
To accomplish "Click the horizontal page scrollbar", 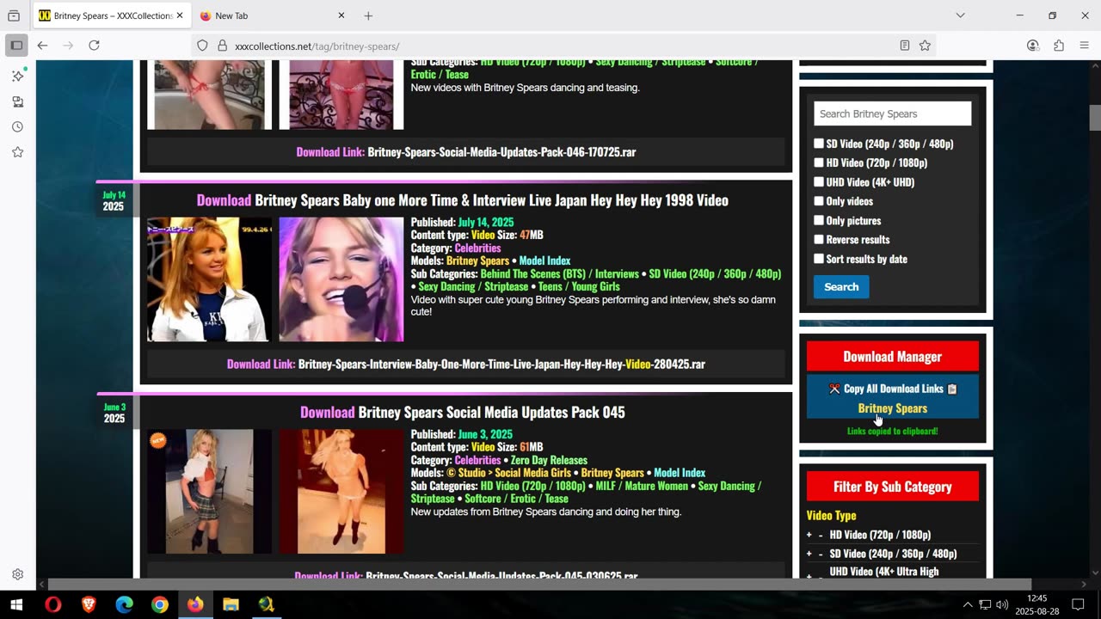I will (539, 585).
